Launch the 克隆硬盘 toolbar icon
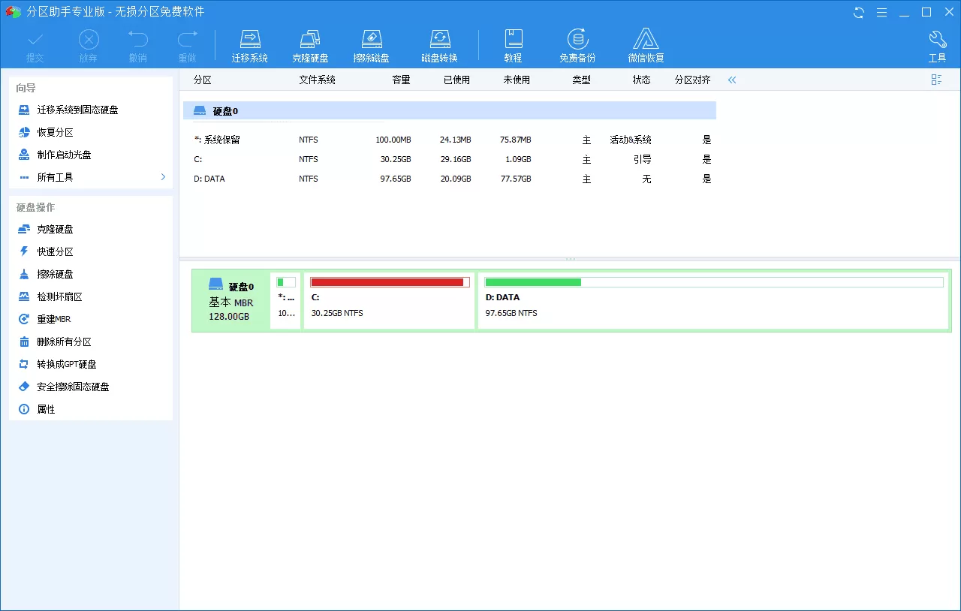This screenshot has height=611, width=961. point(310,46)
